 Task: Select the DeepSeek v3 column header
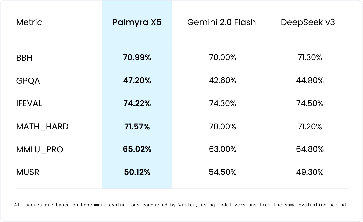pos(308,22)
